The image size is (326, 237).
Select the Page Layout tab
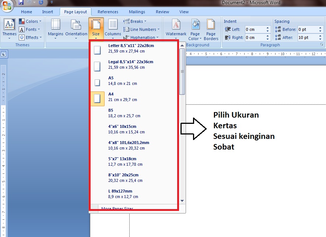[76, 12]
